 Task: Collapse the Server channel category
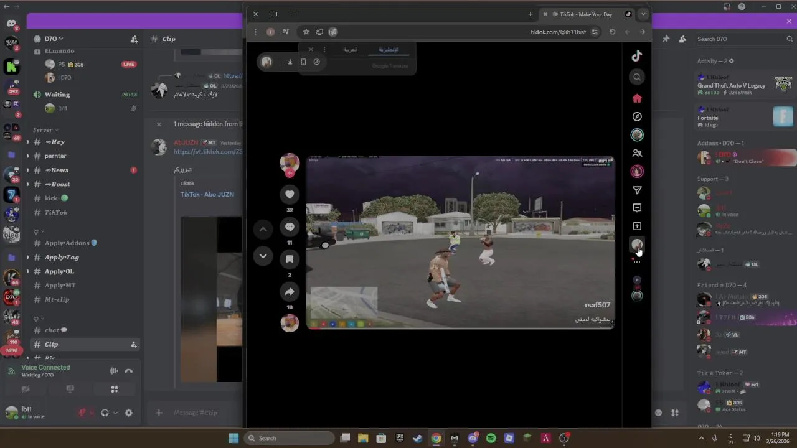[46, 130]
